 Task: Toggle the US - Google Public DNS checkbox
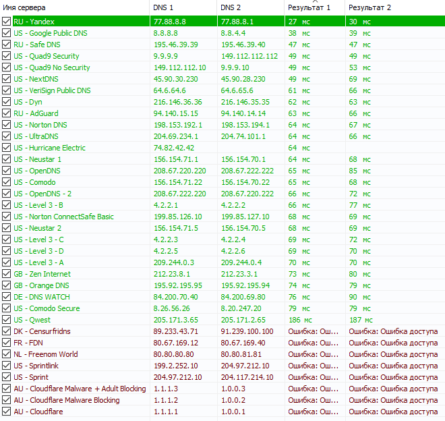tap(7, 33)
